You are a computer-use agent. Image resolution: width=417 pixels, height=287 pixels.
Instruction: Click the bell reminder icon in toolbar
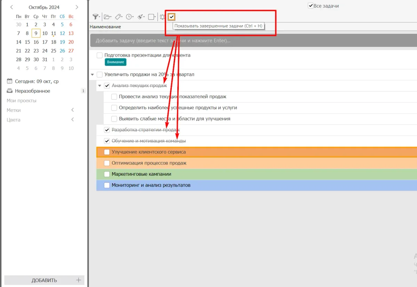coord(162,17)
